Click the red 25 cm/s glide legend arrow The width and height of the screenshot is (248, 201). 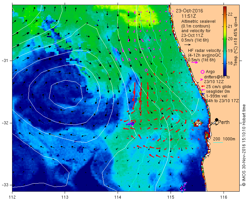[x=203, y=86]
